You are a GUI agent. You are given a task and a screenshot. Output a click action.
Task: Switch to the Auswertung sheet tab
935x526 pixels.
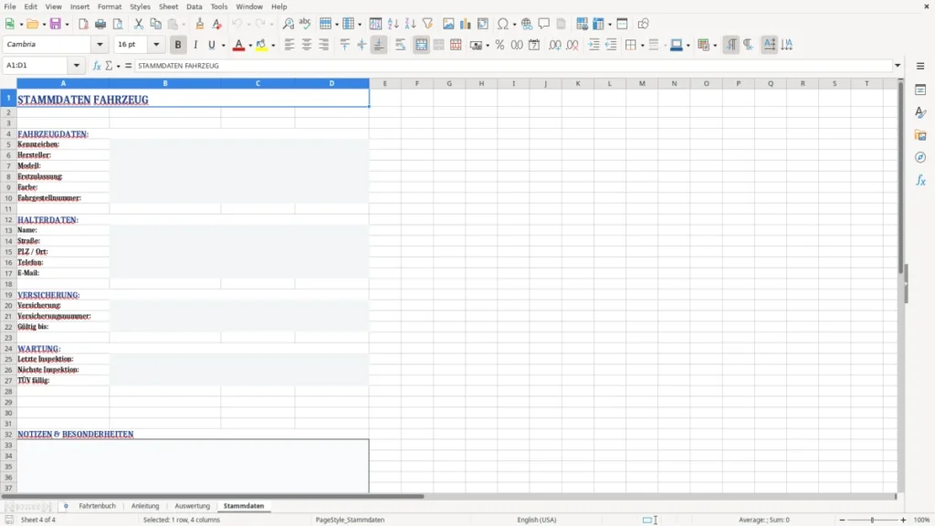pos(192,506)
